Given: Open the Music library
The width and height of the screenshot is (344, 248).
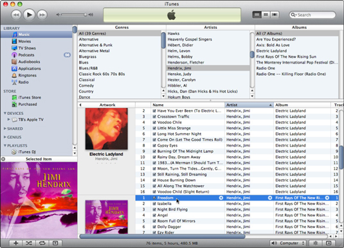Looking at the screenshot, I should (36, 35).
